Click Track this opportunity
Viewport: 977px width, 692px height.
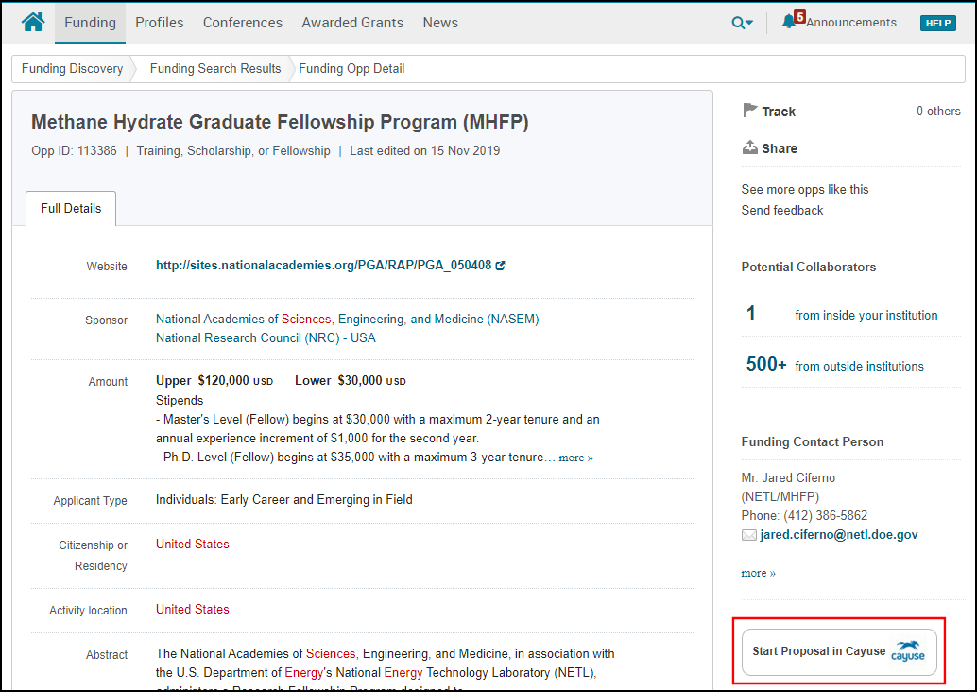779,112
